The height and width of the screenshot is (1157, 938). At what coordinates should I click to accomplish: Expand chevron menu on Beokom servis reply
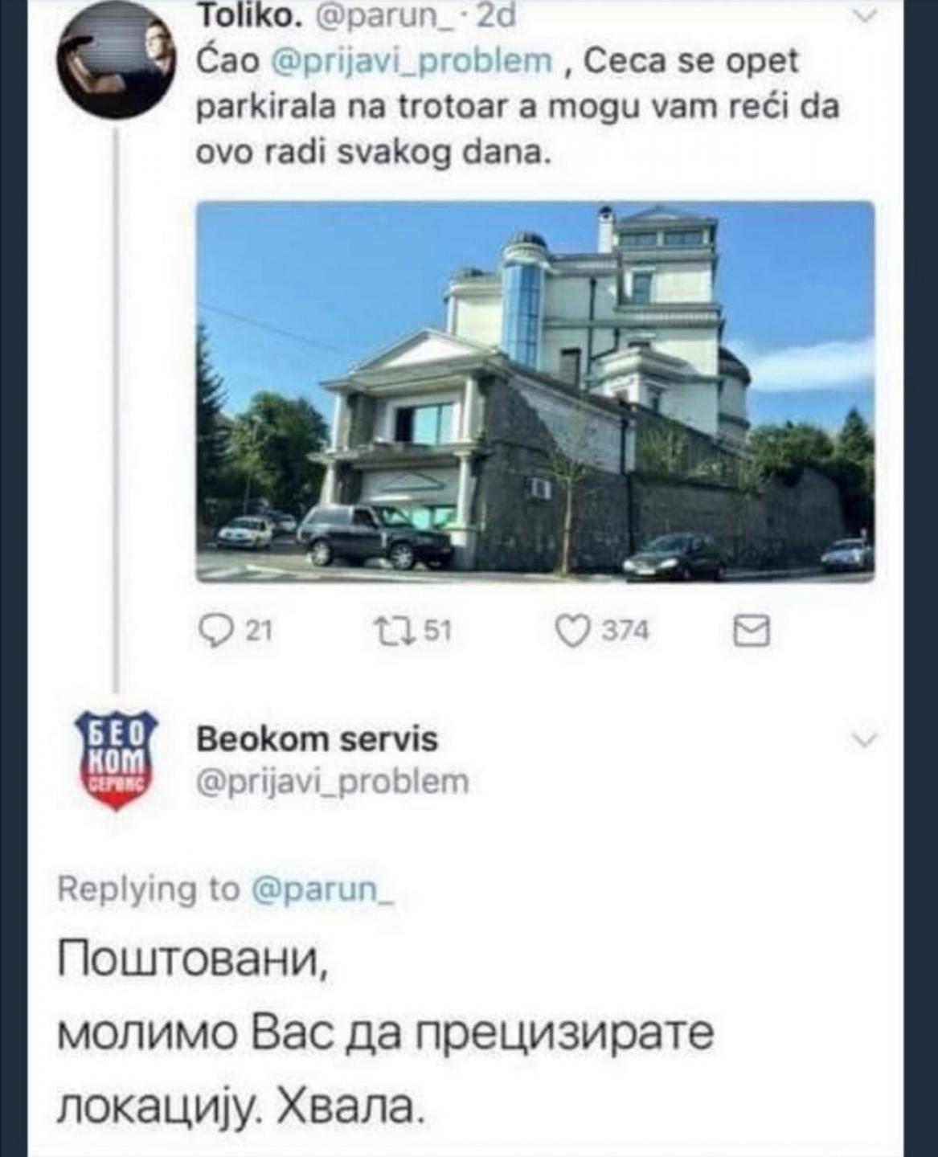pyautogui.click(x=863, y=740)
